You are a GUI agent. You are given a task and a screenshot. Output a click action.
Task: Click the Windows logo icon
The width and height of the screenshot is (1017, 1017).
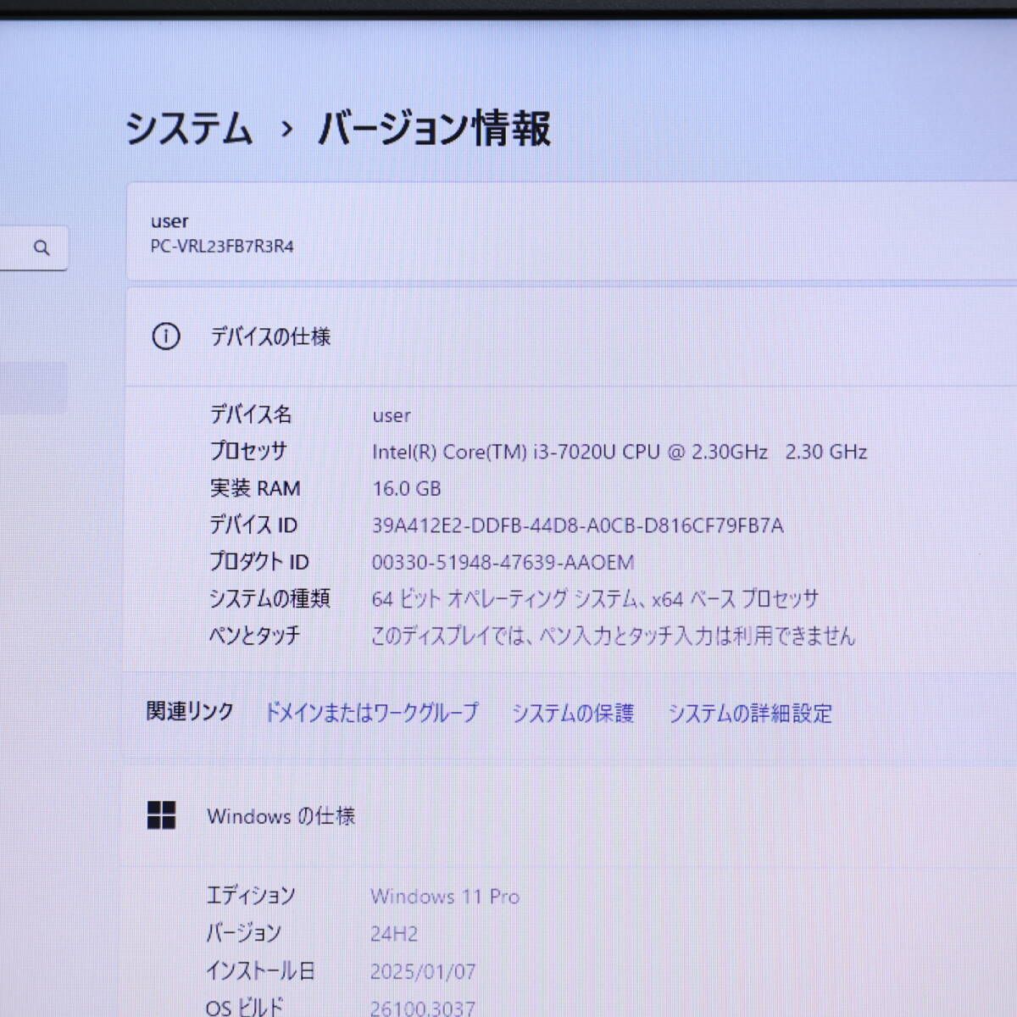(161, 815)
